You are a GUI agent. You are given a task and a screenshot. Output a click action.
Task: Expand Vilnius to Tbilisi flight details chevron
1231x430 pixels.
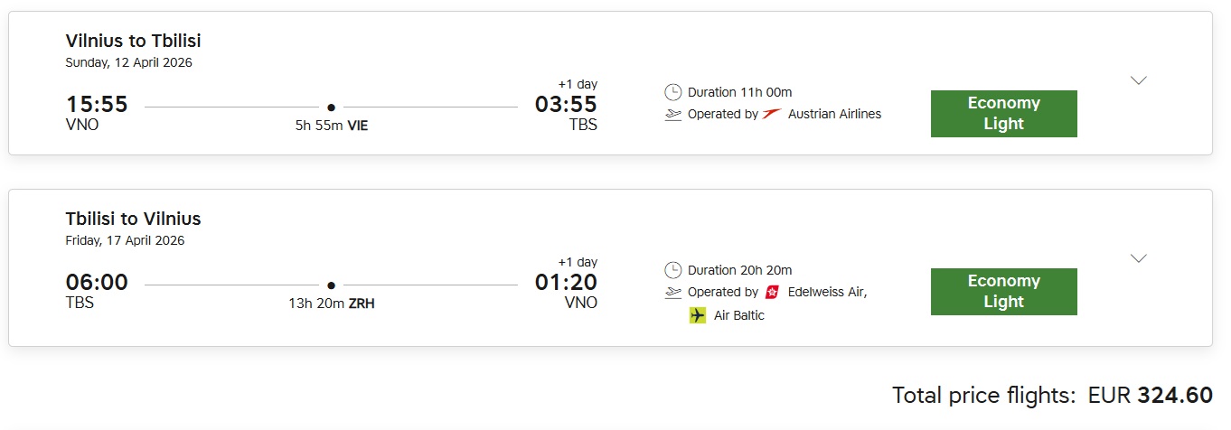click(1139, 80)
